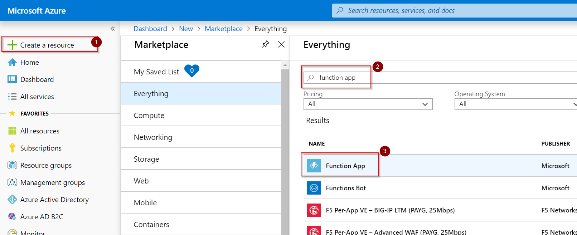Image resolution: width=577 pixels, height=235 pixels.
Task: Select Compute category
Action: [x=201, y=115]
